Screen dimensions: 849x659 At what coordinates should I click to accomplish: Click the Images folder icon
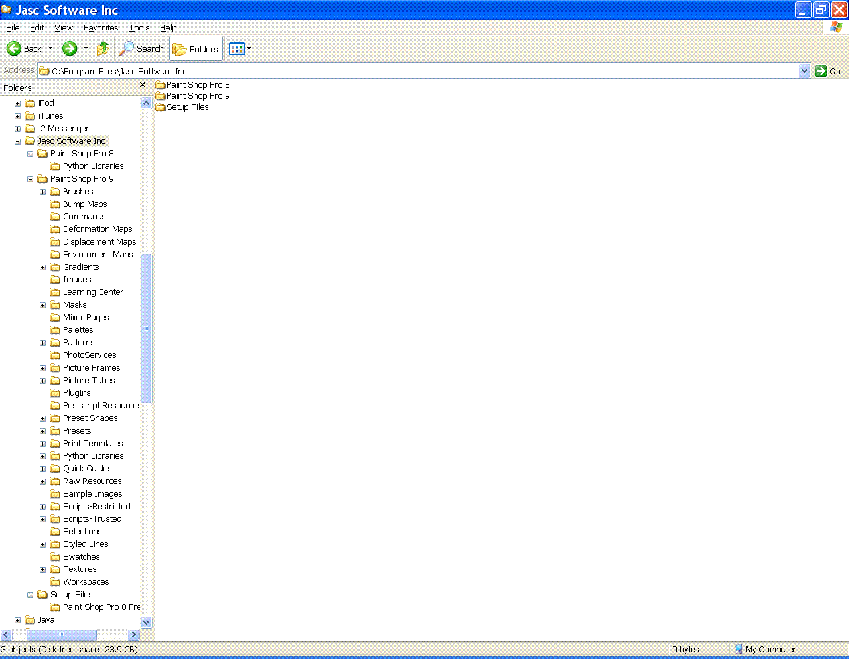pyautogui.click(x=55, y=280)
